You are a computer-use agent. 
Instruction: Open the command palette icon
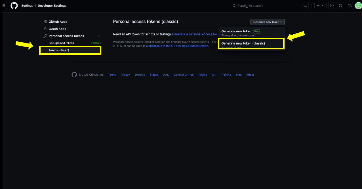305,6
